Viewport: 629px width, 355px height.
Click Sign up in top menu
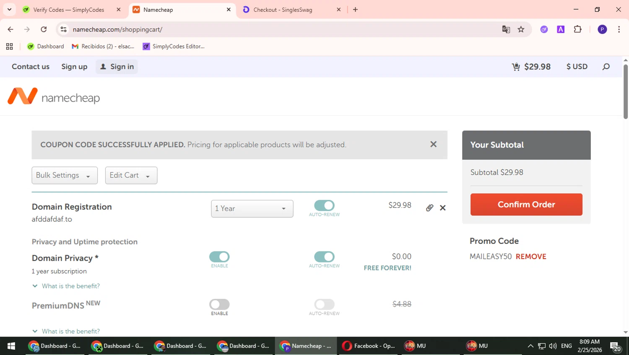point(74,67)
